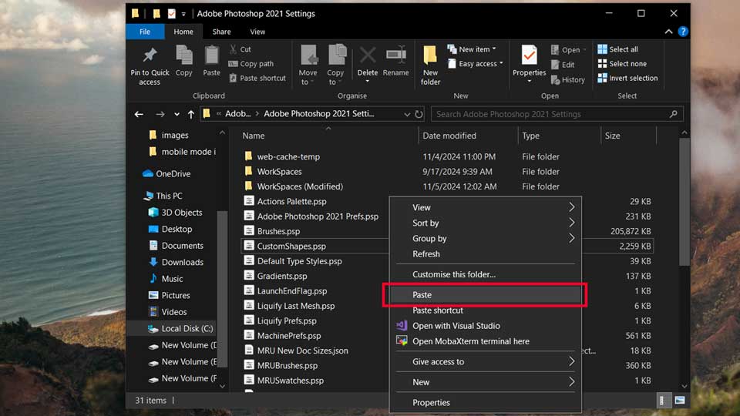The height and width of the screenshot is (416, 740).
Task: Open the Move to ribbon command
Action: 308,65
